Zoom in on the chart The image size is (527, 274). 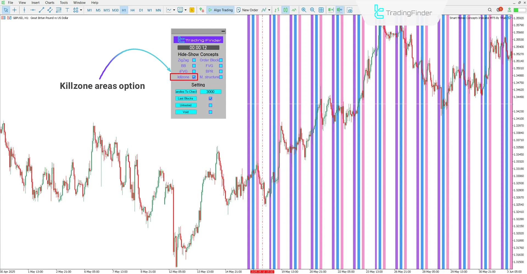(x=304, y=10)
